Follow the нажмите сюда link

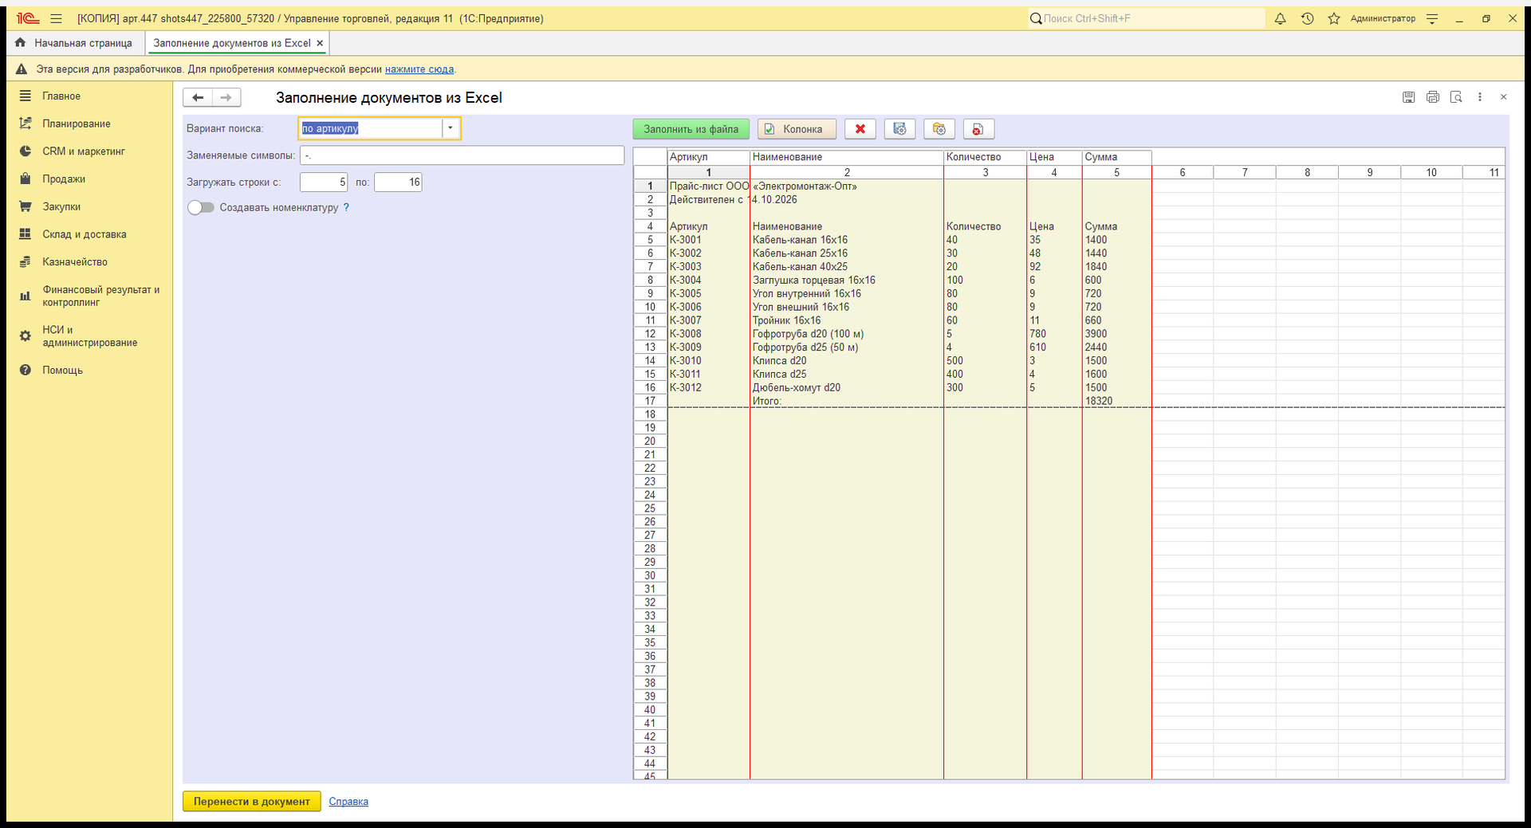coord(419,69)
